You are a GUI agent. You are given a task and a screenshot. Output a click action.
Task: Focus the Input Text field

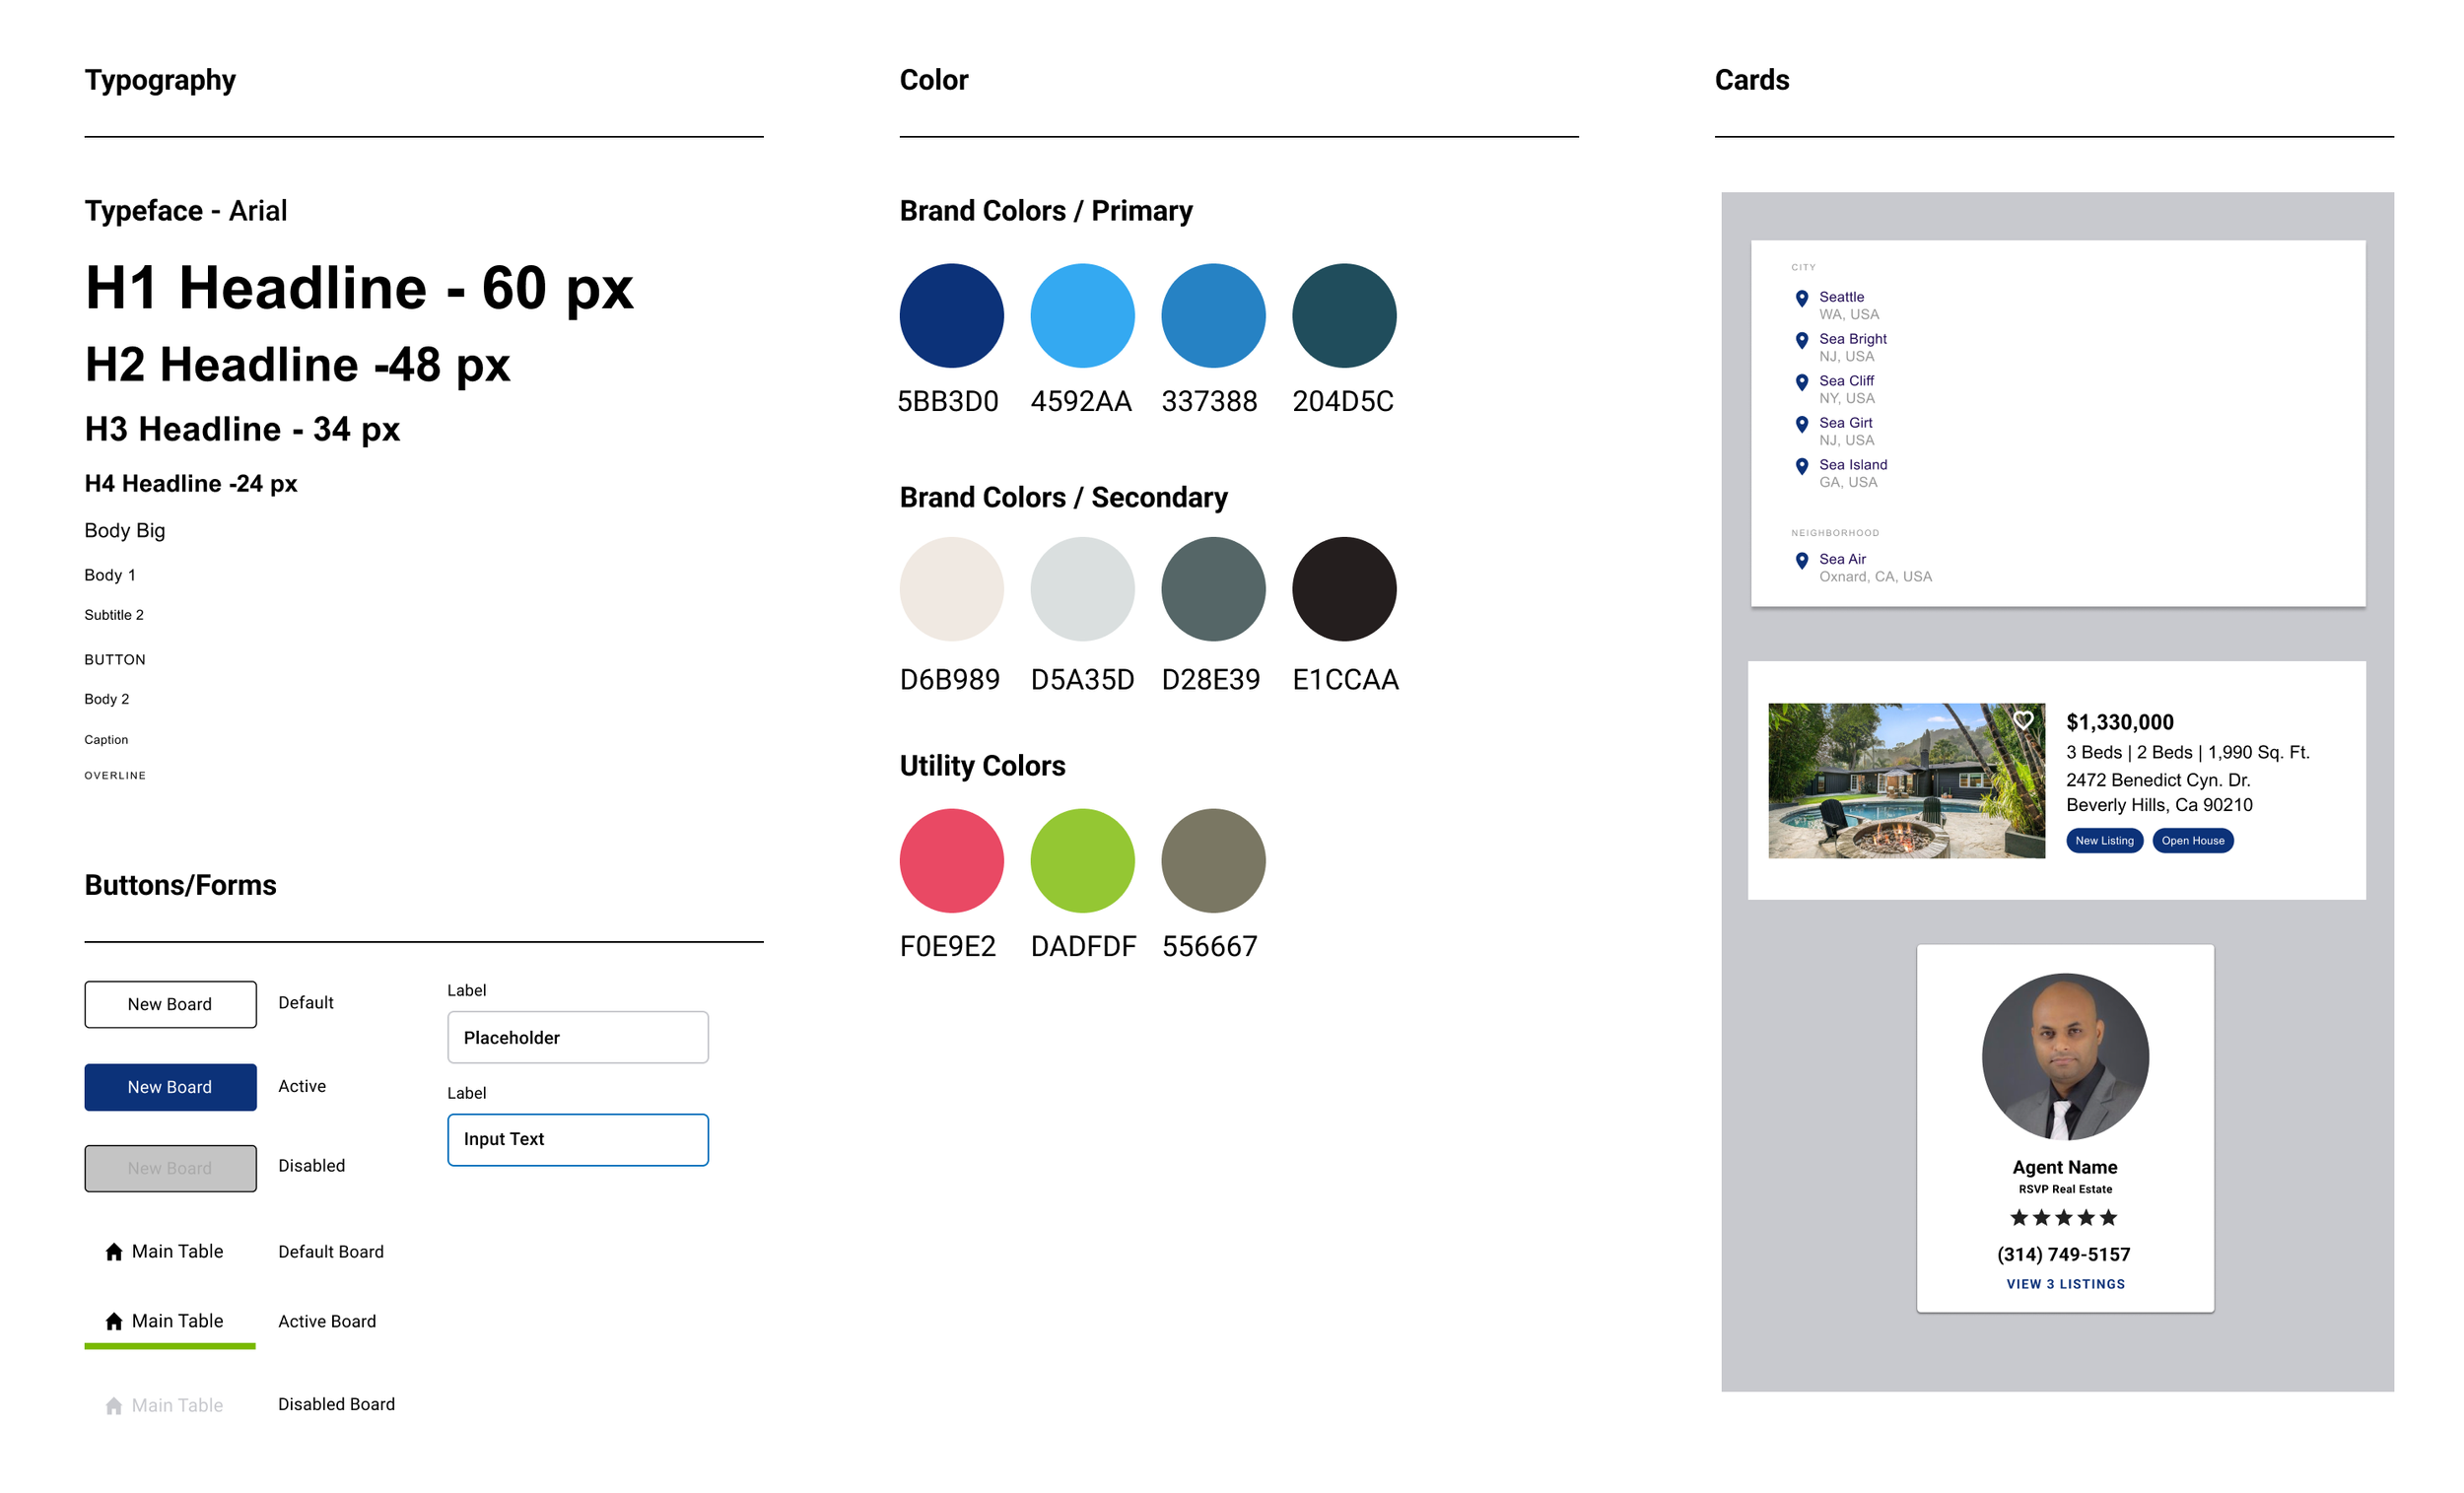click(x=577, y=1139)
